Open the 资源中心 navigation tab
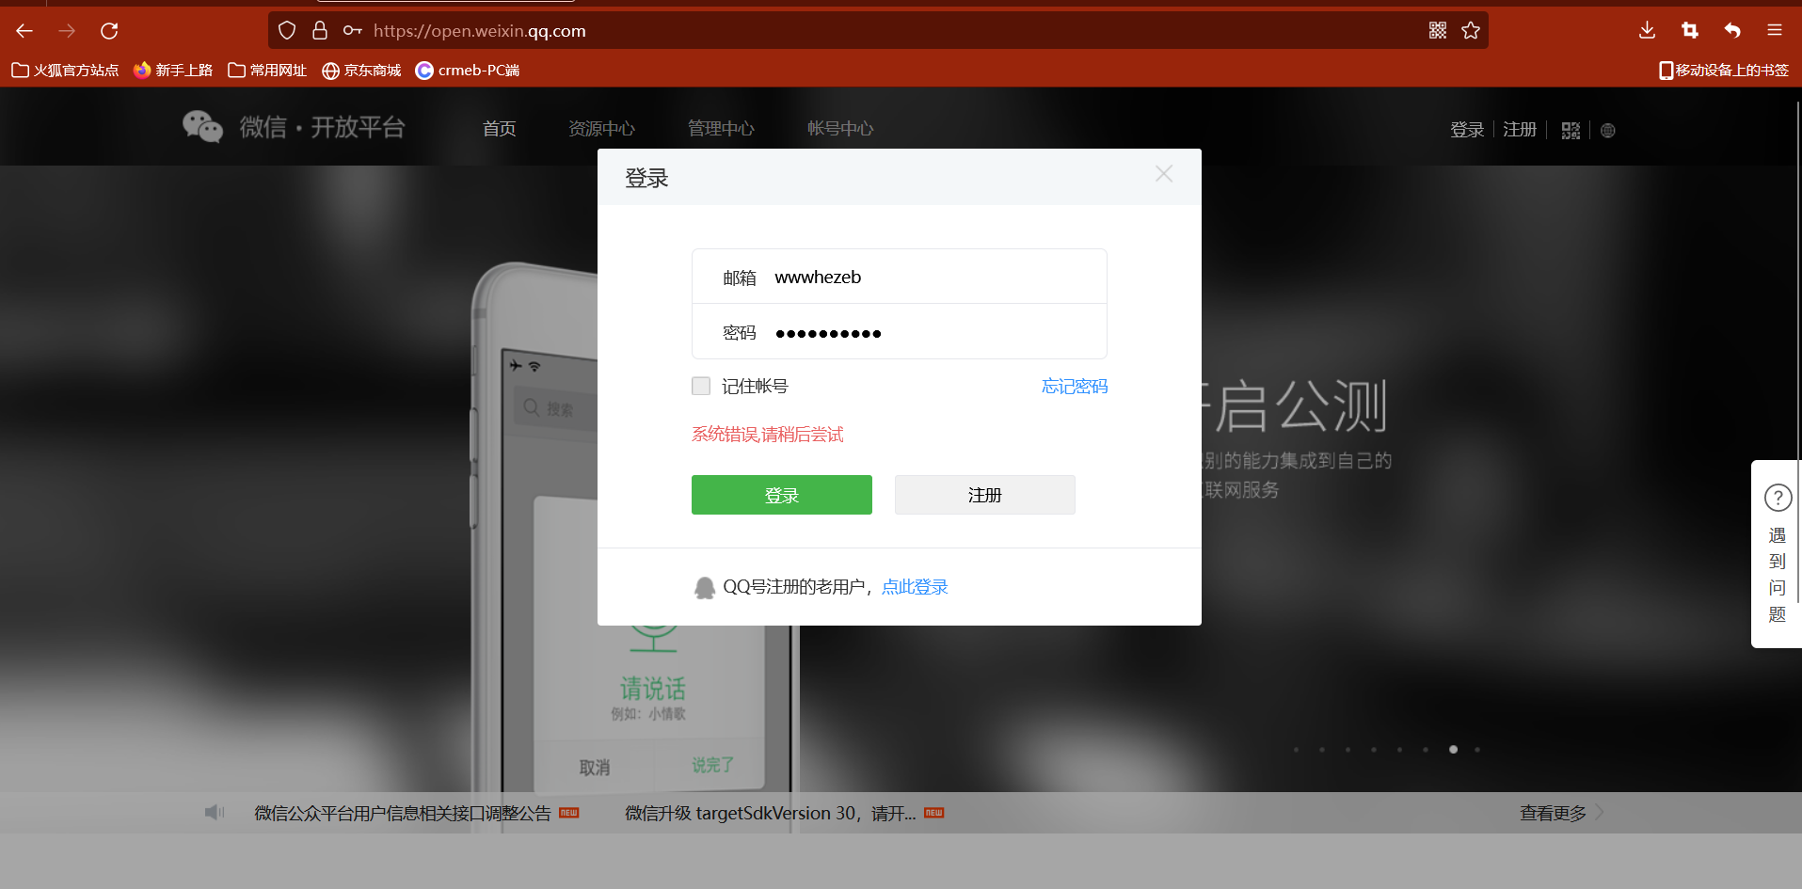This screenshot has width=1802, height=889. (x=601, y=129)
